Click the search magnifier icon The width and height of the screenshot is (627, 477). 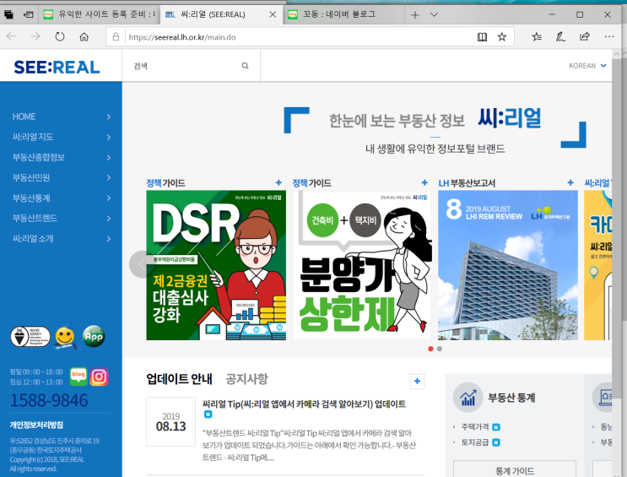[245, 66]
